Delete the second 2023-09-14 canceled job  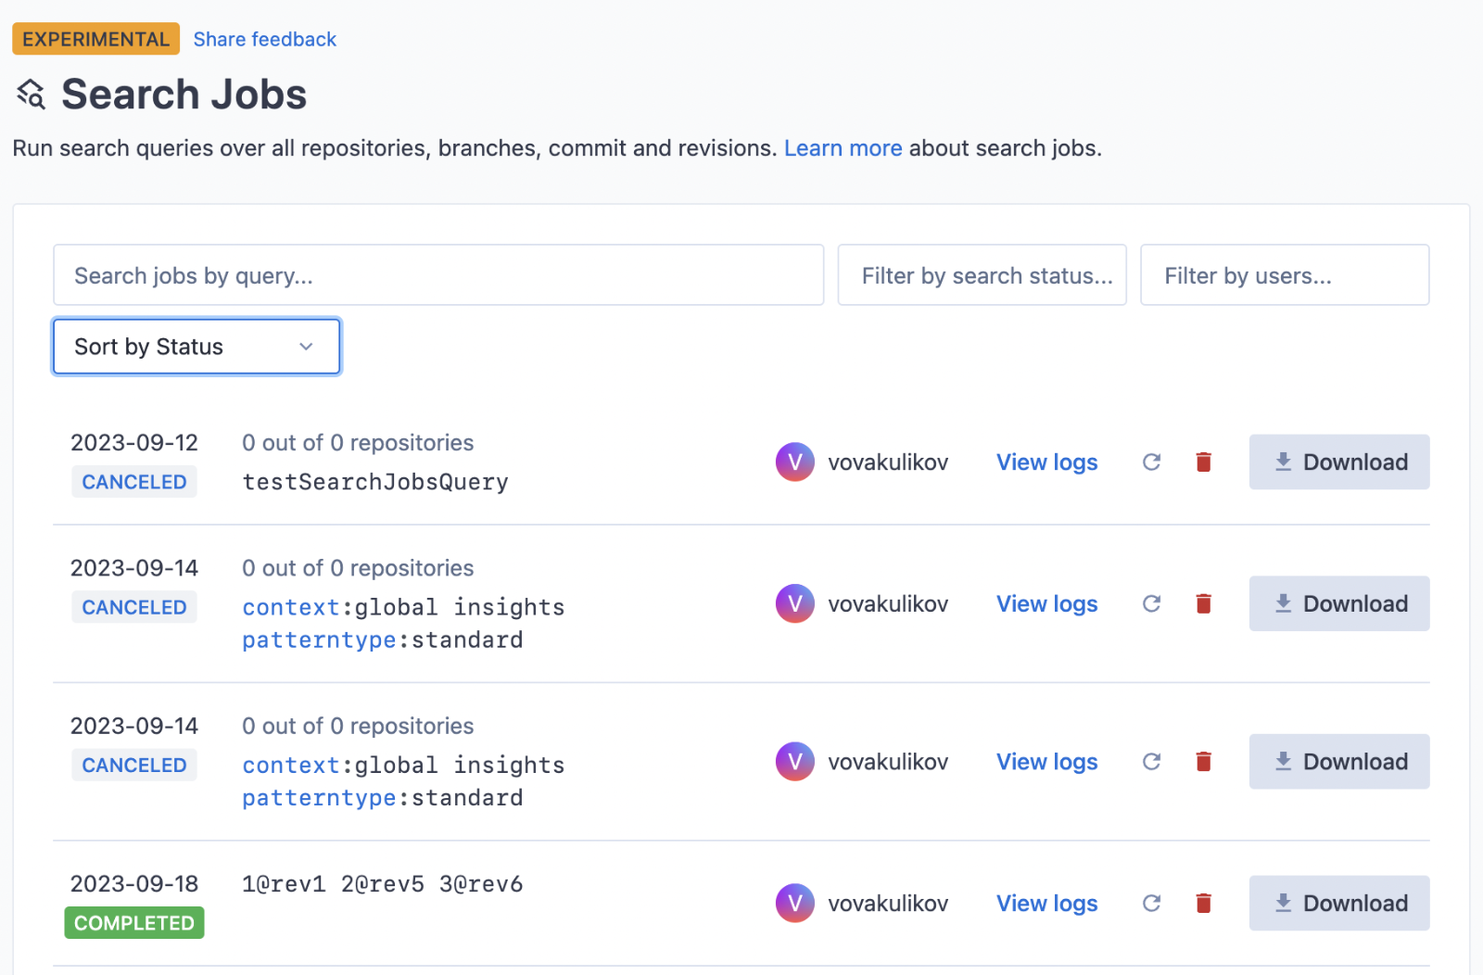1203,761
